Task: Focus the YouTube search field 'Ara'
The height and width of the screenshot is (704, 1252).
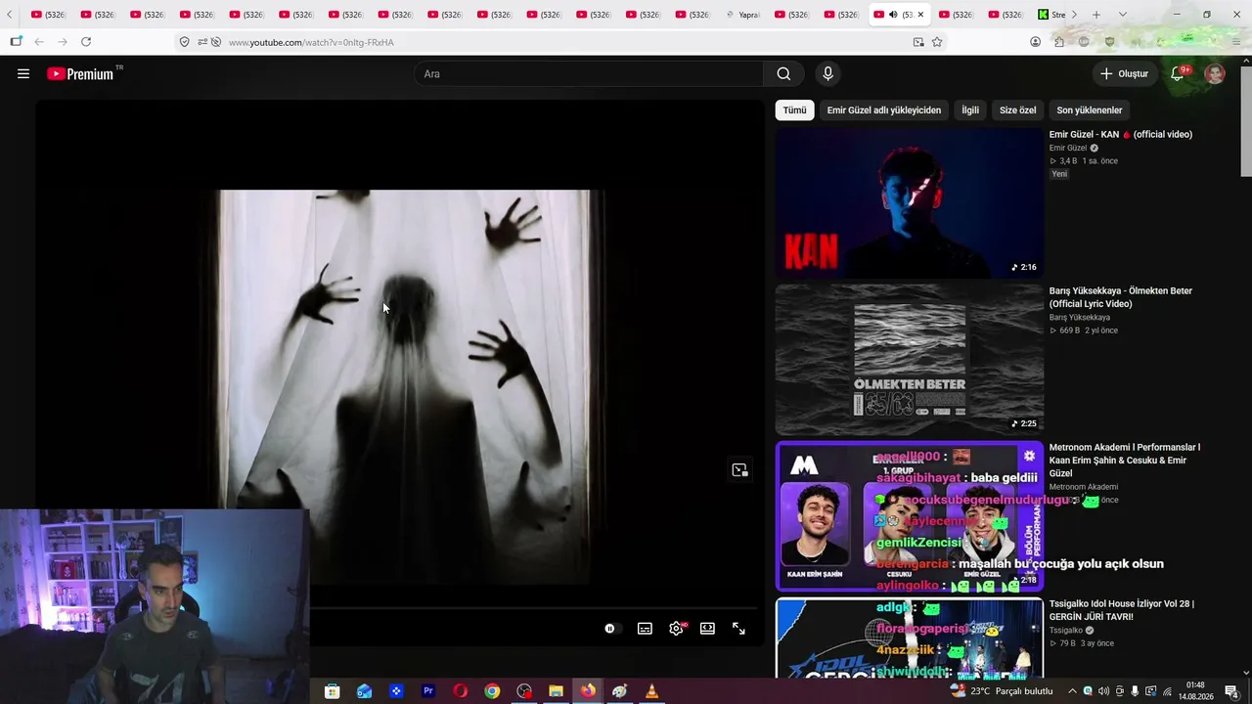Action: click(589, 73)
